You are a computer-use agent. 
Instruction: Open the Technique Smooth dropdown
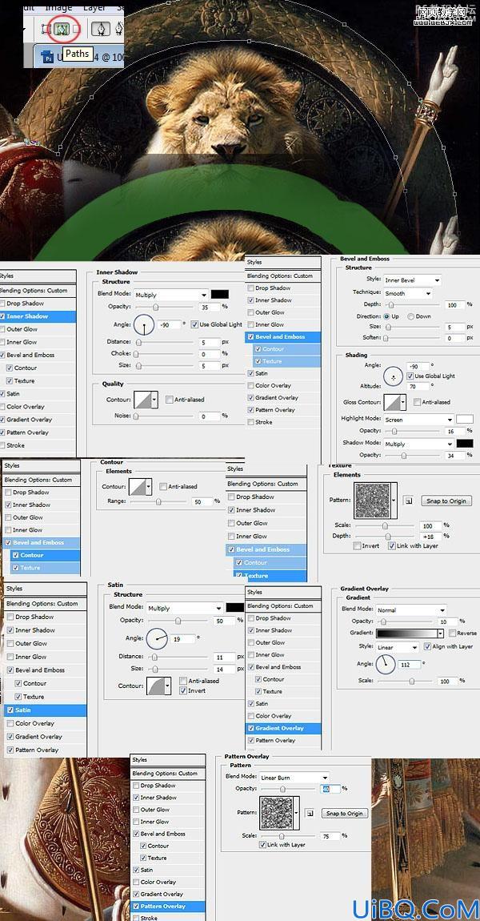click(x=408, y=293)
